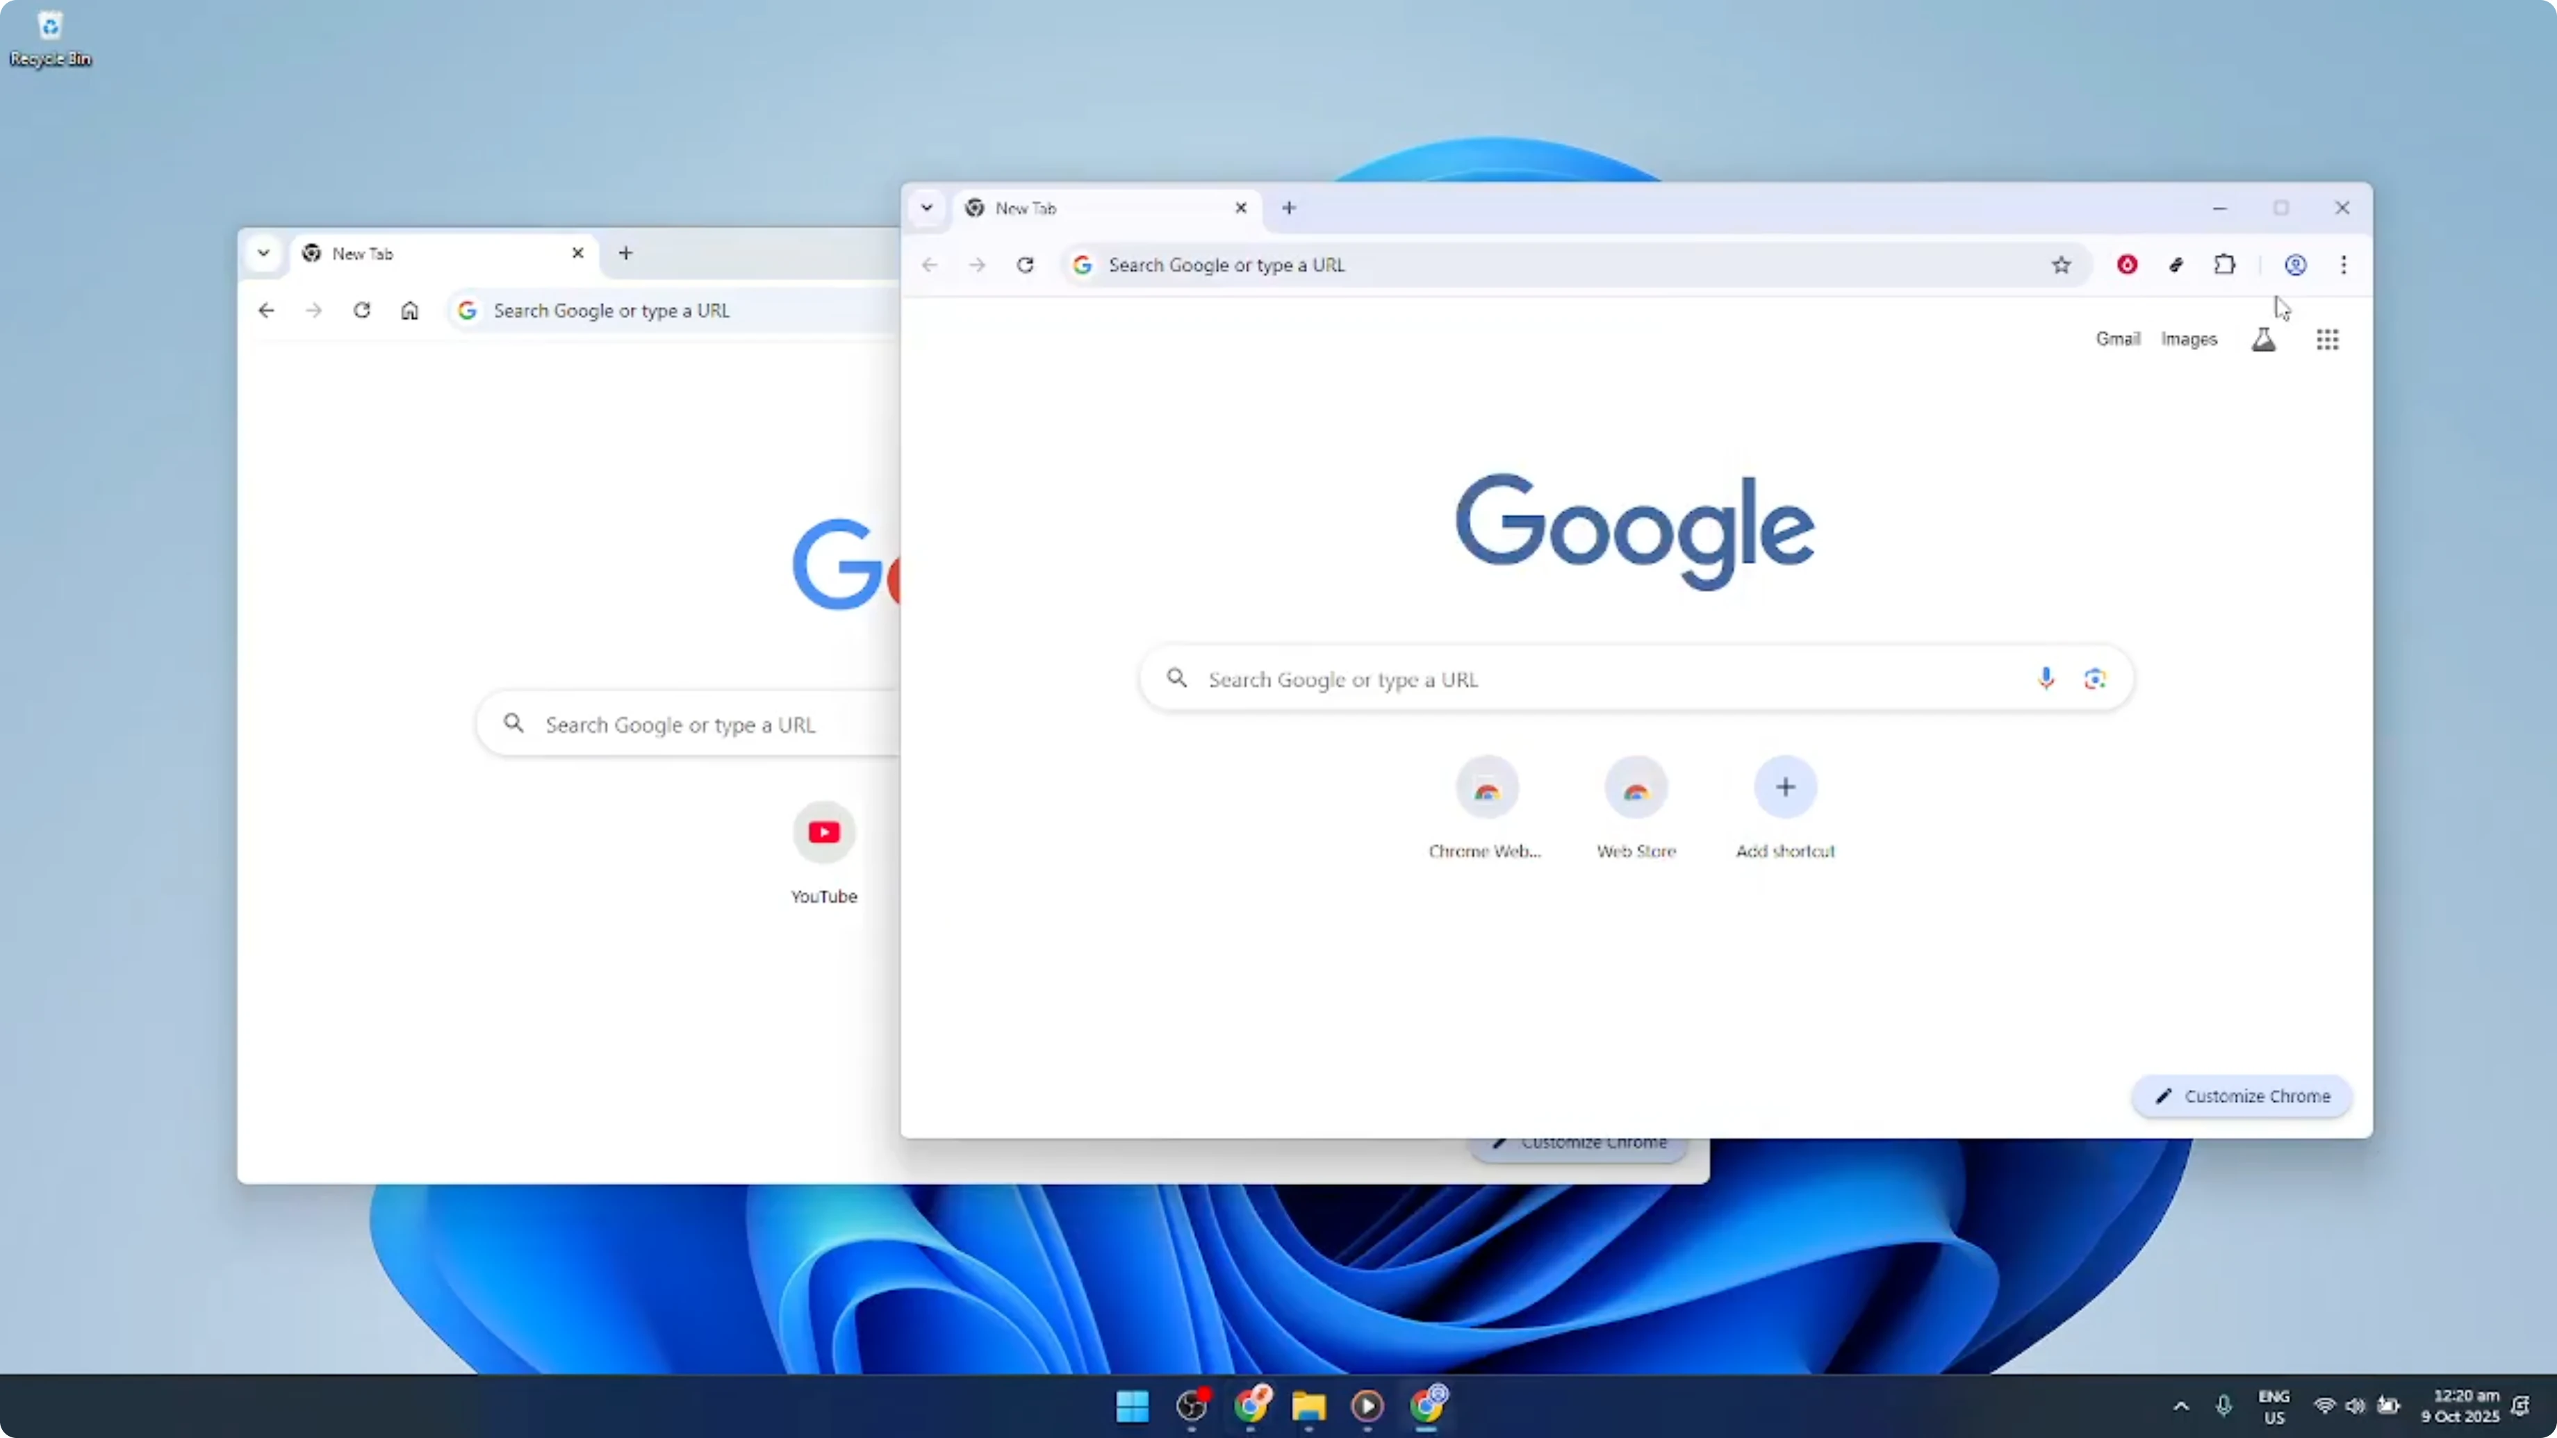Click the ENG US language switcher

click(2273, 1406)
